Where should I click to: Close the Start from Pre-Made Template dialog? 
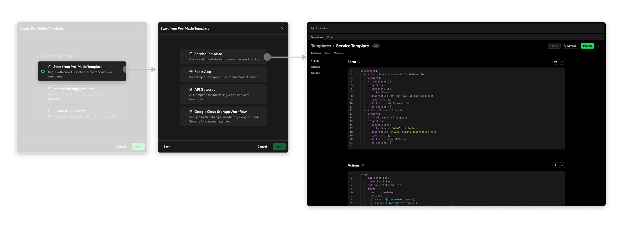coord(282,28)
